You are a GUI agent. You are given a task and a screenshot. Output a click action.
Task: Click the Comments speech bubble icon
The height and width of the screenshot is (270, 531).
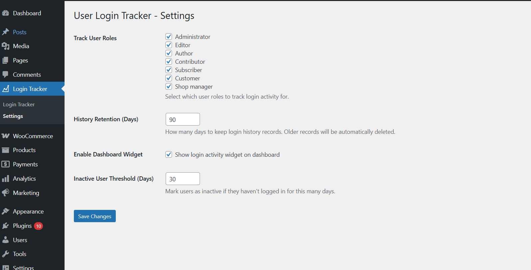click(x=6, y=74)
